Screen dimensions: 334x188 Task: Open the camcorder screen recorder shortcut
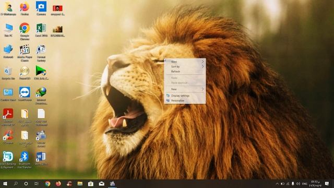(41, 138)
